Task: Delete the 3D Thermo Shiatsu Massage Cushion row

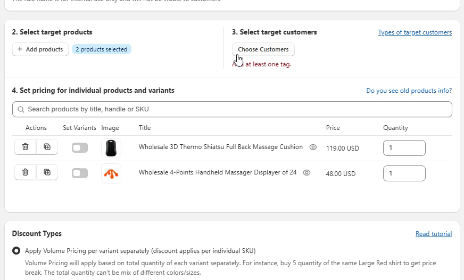Action: (25, 147)
